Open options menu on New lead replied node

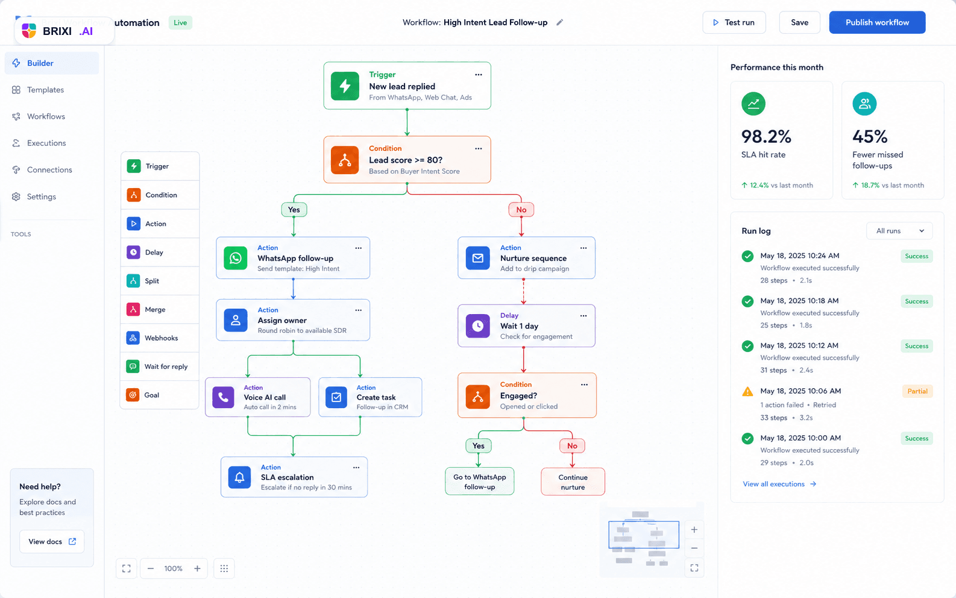(479, 75)
